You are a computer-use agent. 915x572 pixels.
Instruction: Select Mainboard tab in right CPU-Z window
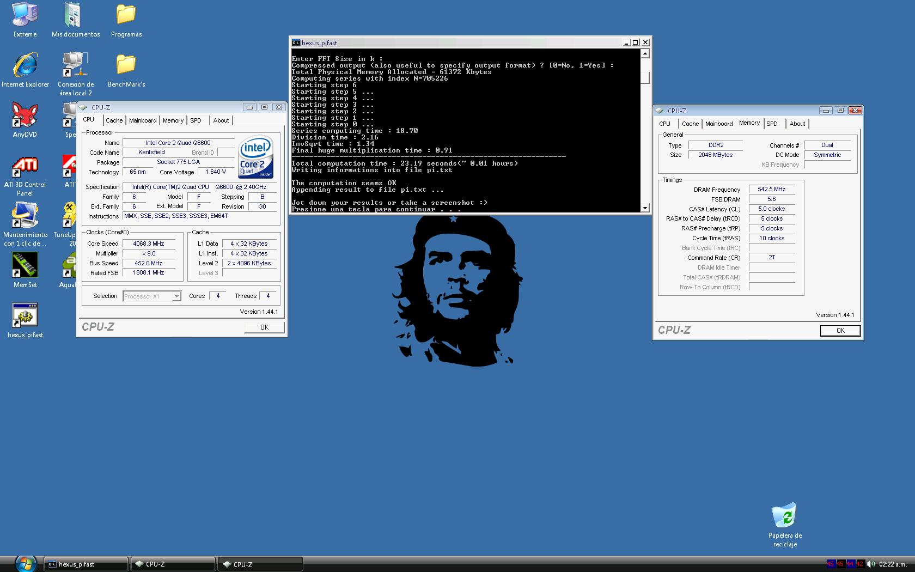coord(719,124)
